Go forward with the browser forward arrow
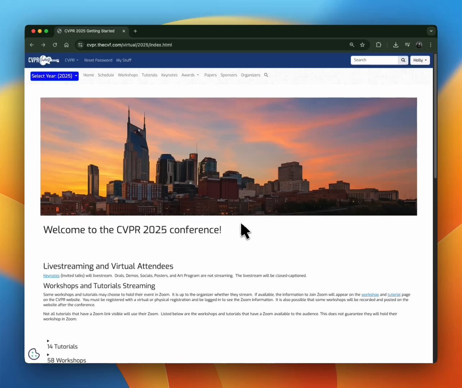The image size is (462, 388). click(x=43, y=45)
